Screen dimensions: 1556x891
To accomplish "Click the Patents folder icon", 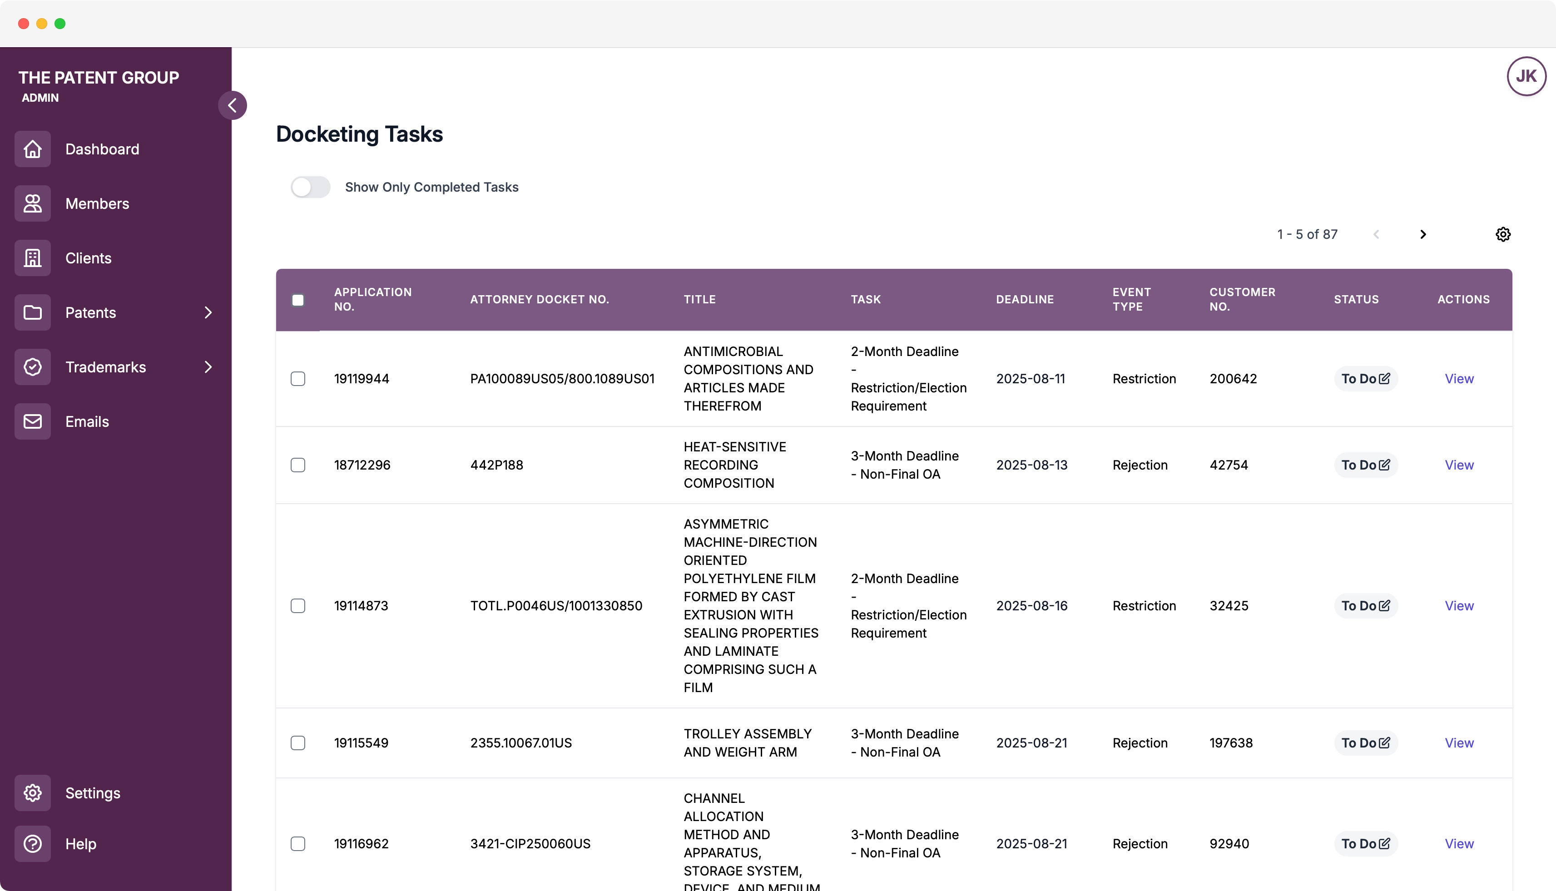I will [x=32, y=312].
